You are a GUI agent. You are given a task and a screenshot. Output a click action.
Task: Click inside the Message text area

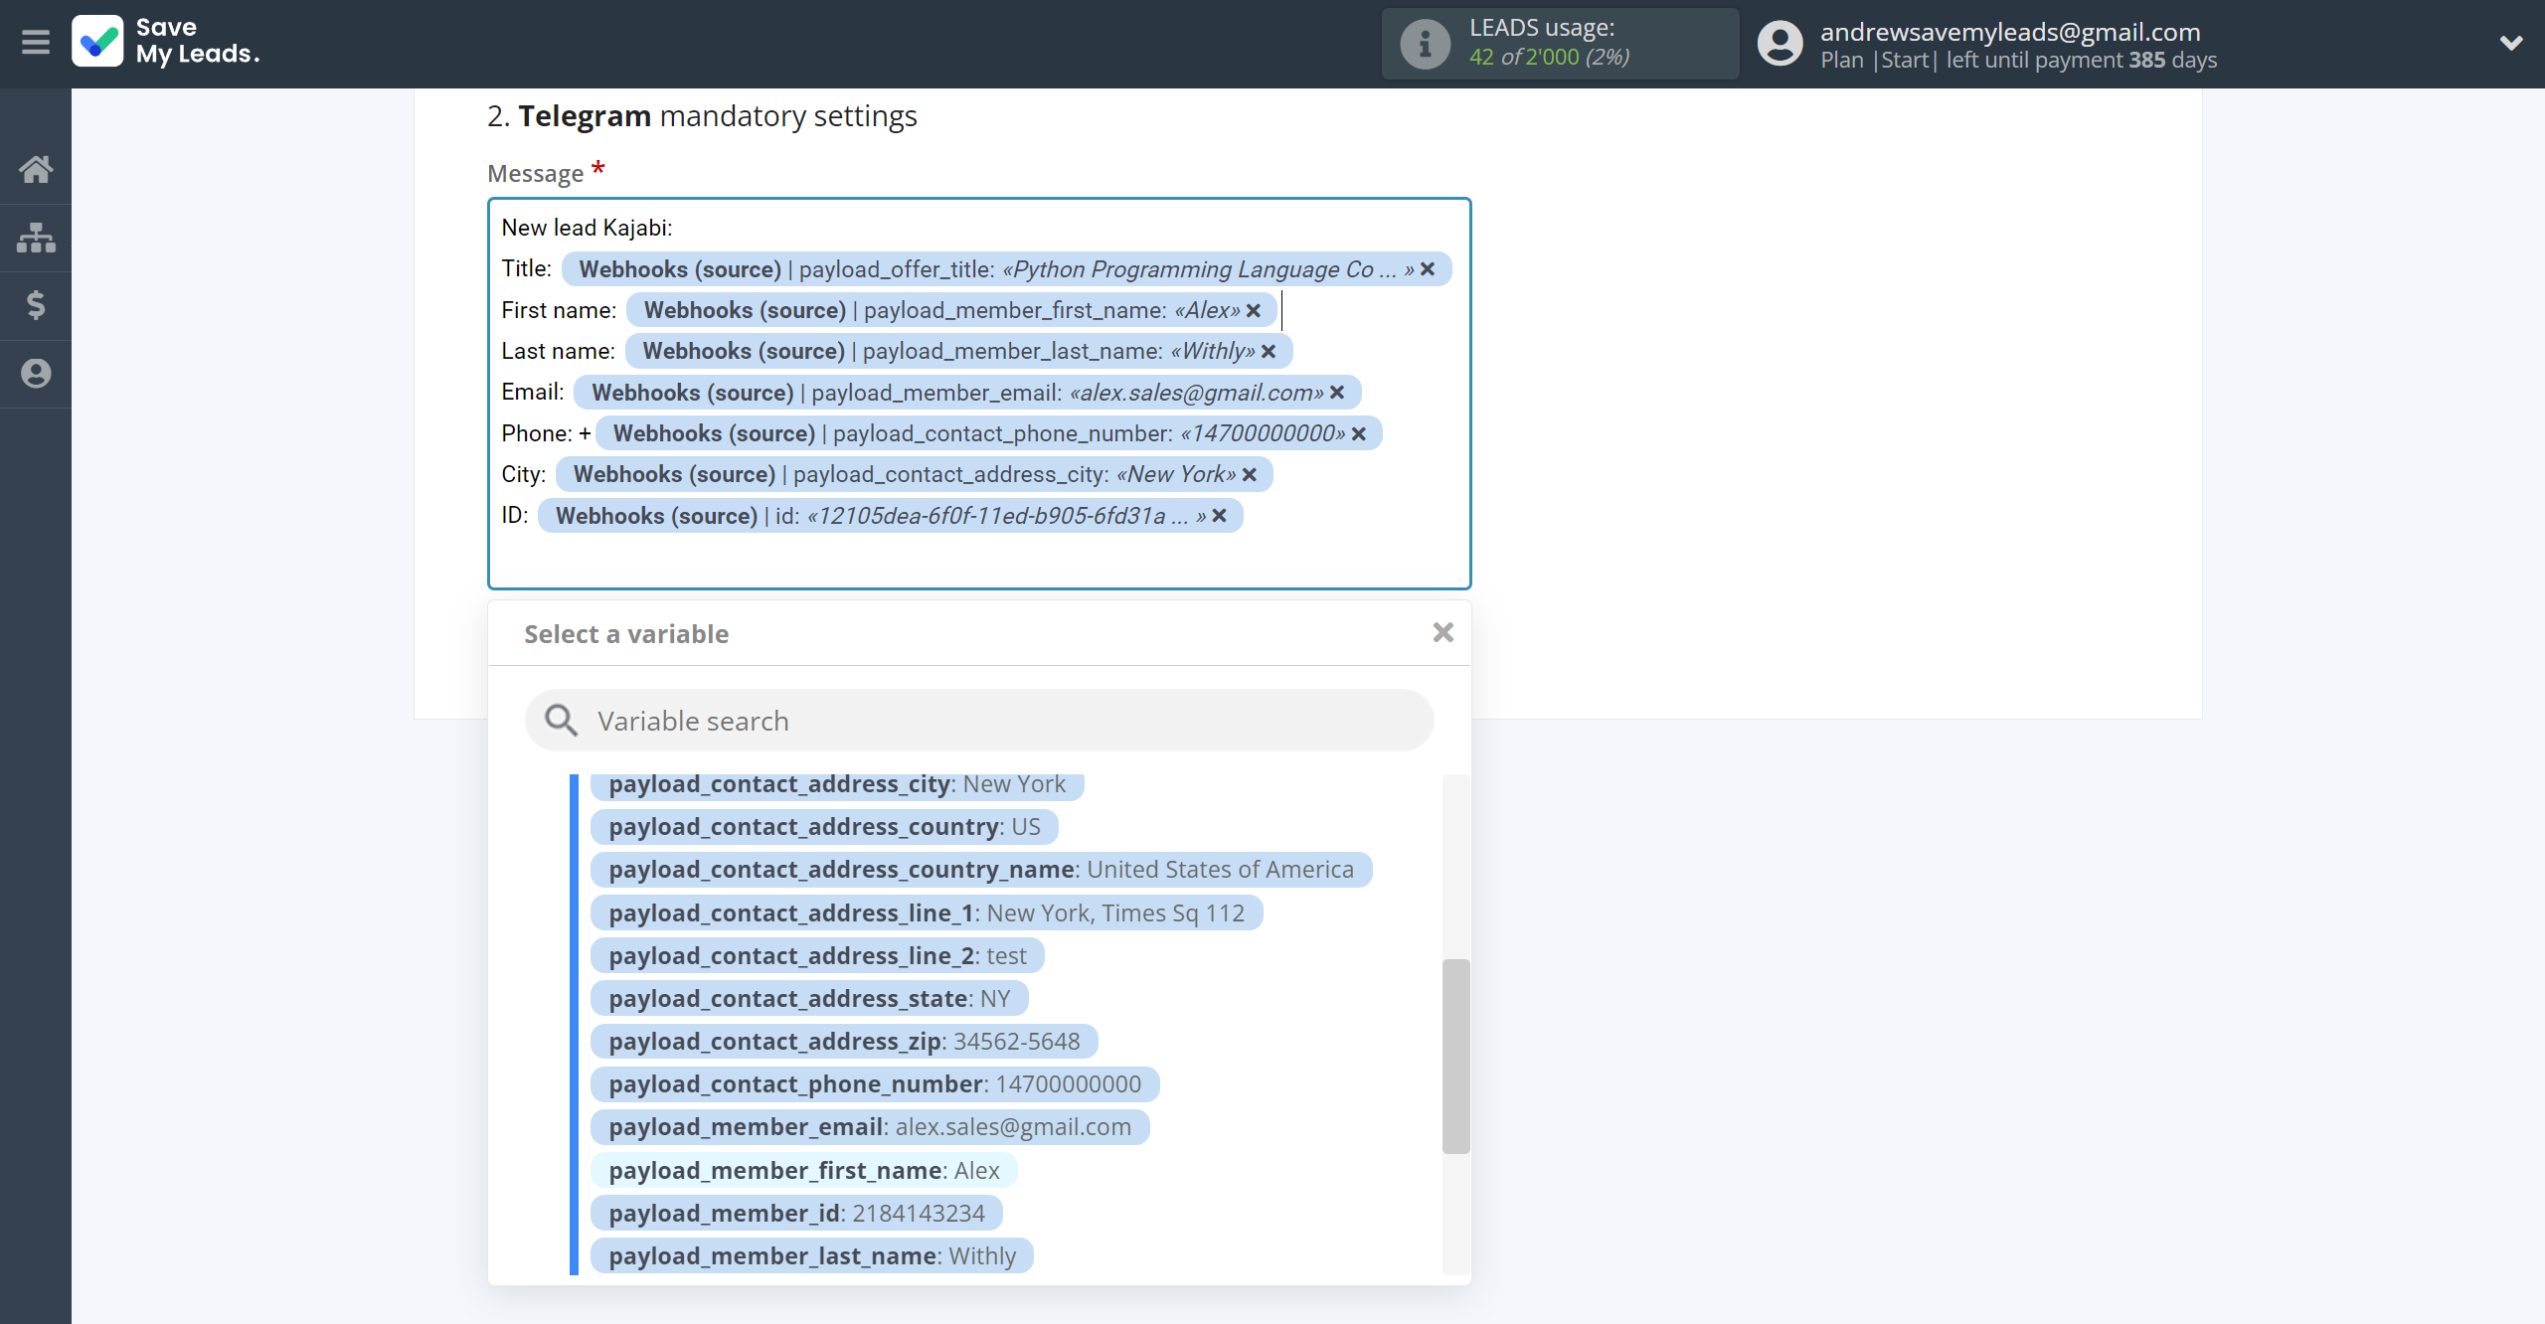[979, 394]
